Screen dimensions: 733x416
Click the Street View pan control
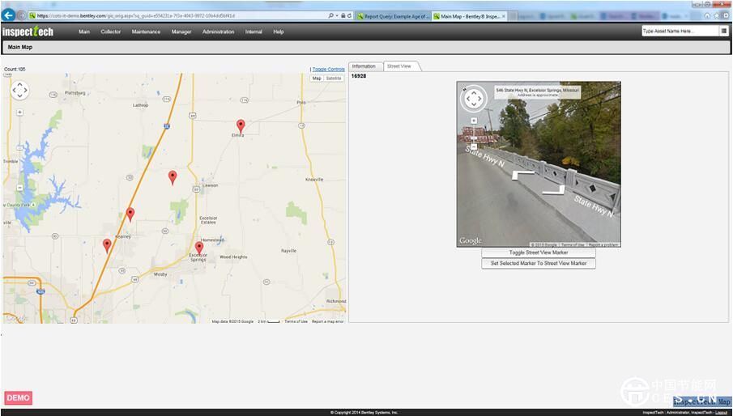pos(473,100)
